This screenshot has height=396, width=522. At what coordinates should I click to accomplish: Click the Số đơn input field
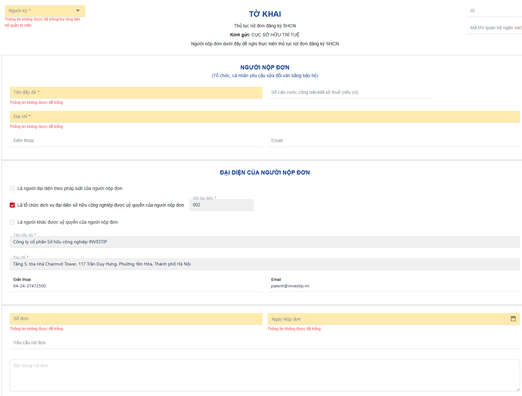[136, 319]
